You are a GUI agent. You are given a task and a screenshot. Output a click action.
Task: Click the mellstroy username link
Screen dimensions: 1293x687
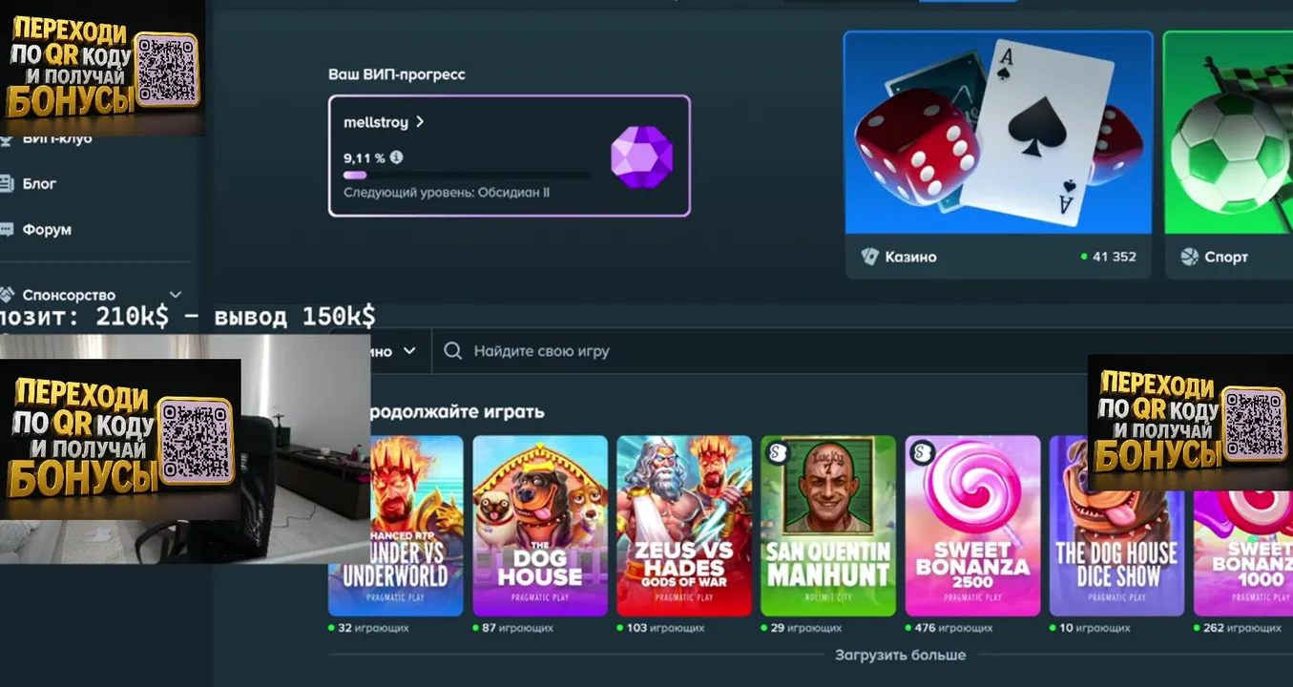[376, 122]
